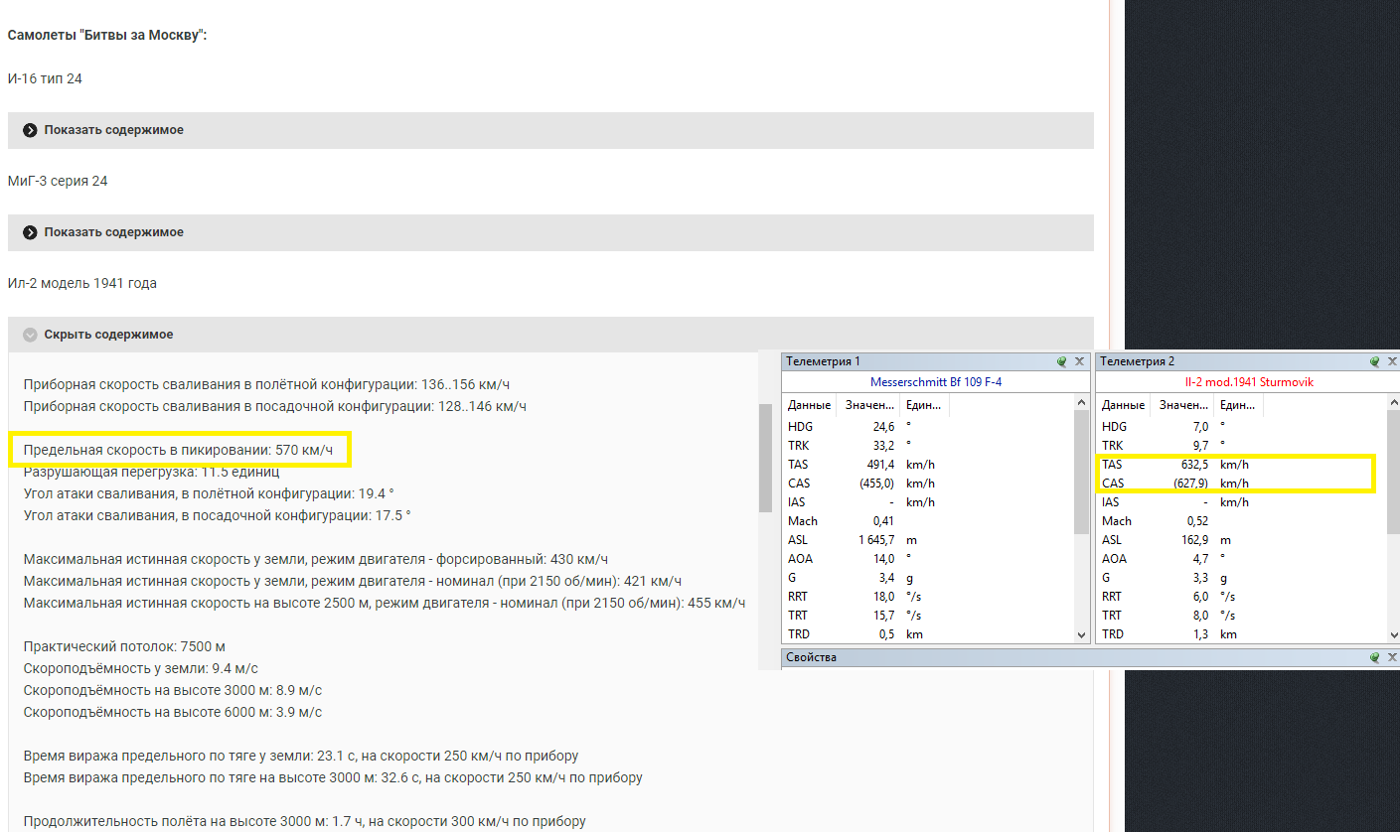The width and height of the screenshot is (1400, 832).
Task: Sort Телеметрия 1 by the Данные column header
Action: [810, 405]
